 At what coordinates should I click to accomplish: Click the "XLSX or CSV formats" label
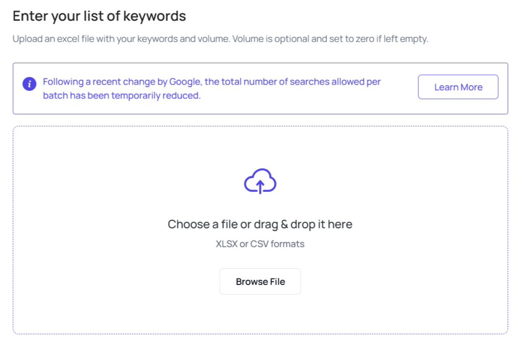tap(260, 244)
